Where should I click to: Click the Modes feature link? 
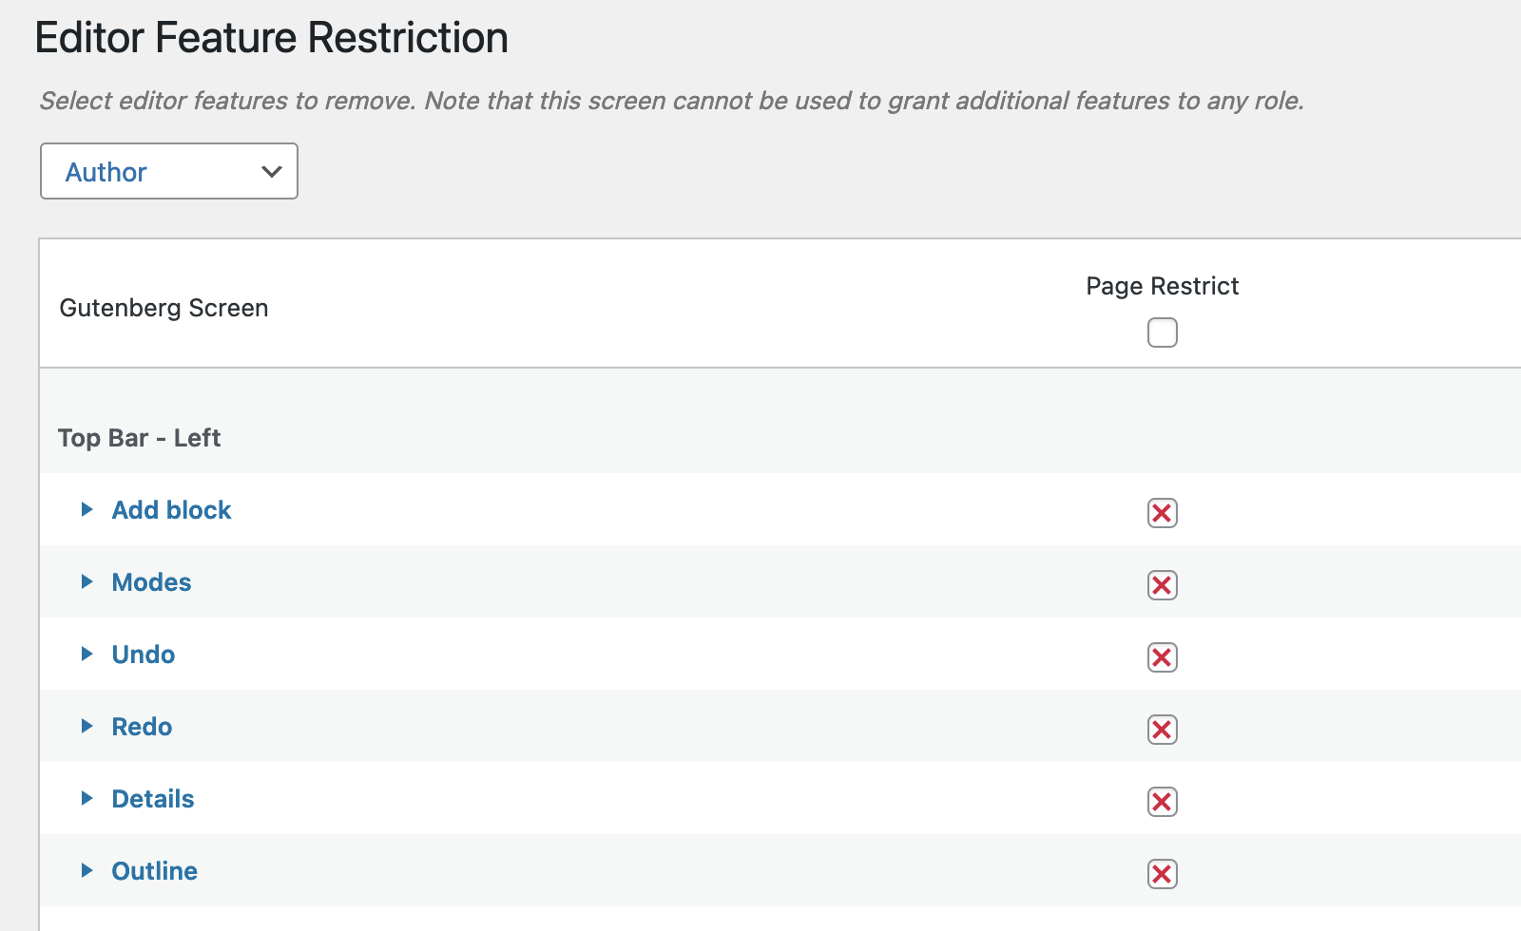tap(151, 582)
